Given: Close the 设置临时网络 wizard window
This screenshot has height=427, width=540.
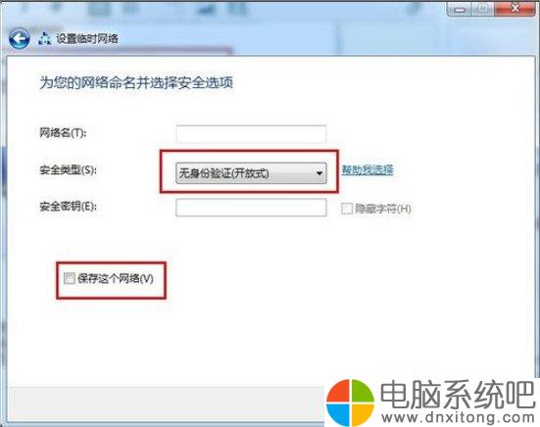Looking at the screenshot, I should (515, 9).
